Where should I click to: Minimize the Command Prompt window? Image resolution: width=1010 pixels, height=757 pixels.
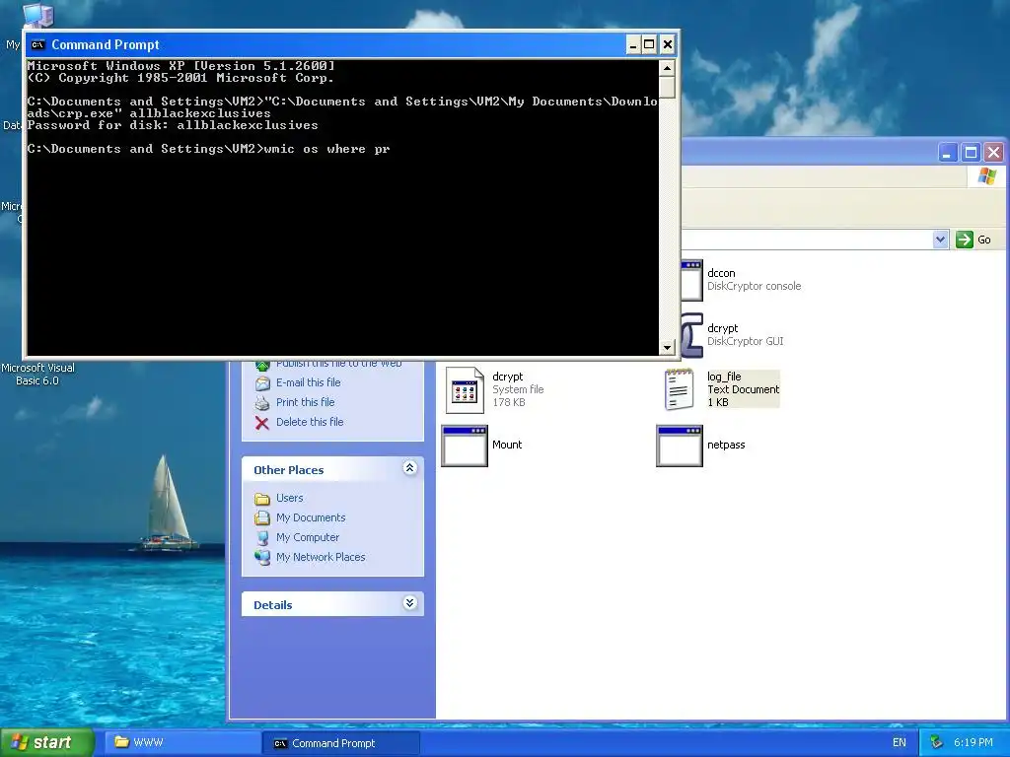coord(632,44)
